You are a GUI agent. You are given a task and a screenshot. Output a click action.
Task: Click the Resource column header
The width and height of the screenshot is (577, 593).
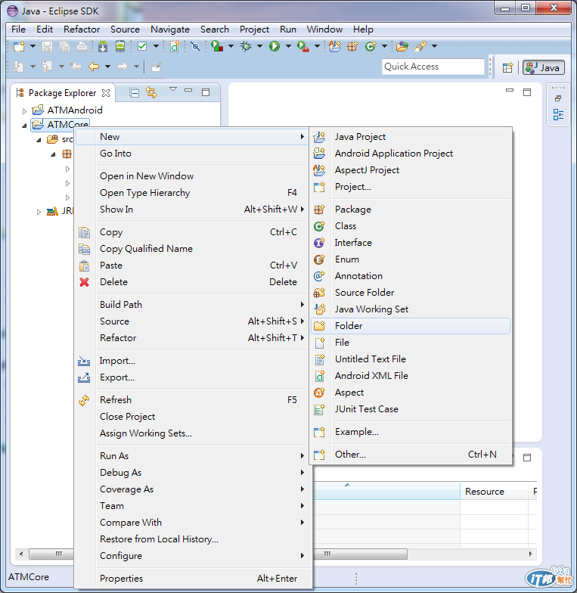494,492
